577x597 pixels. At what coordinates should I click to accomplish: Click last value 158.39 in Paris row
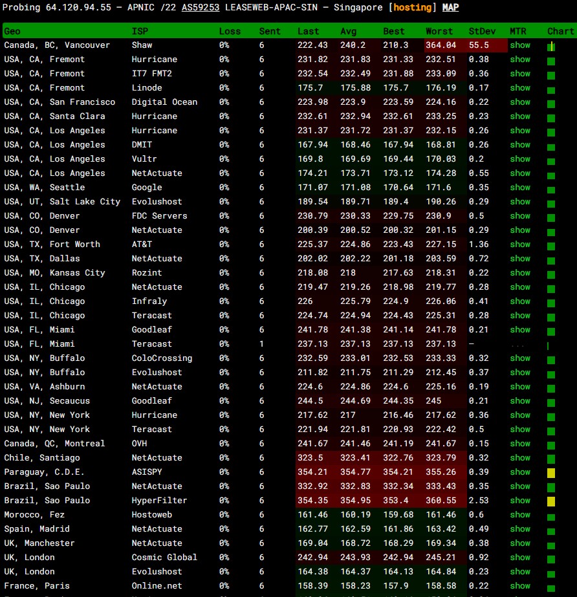click(312, 585)
